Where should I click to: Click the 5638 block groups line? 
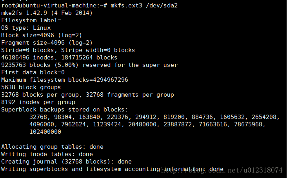[x=31, y=87]
